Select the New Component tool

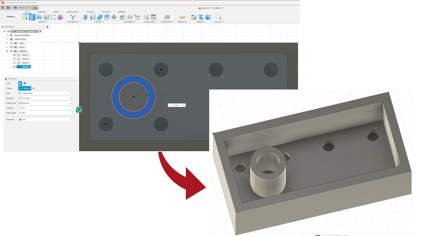click(122, 17)
